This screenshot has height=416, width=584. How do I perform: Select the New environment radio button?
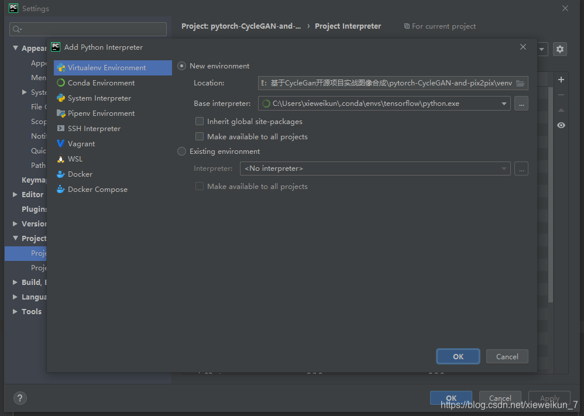[x=181, y=66]
